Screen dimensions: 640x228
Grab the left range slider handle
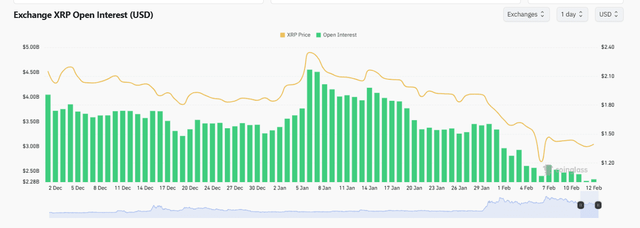[580, 205]
